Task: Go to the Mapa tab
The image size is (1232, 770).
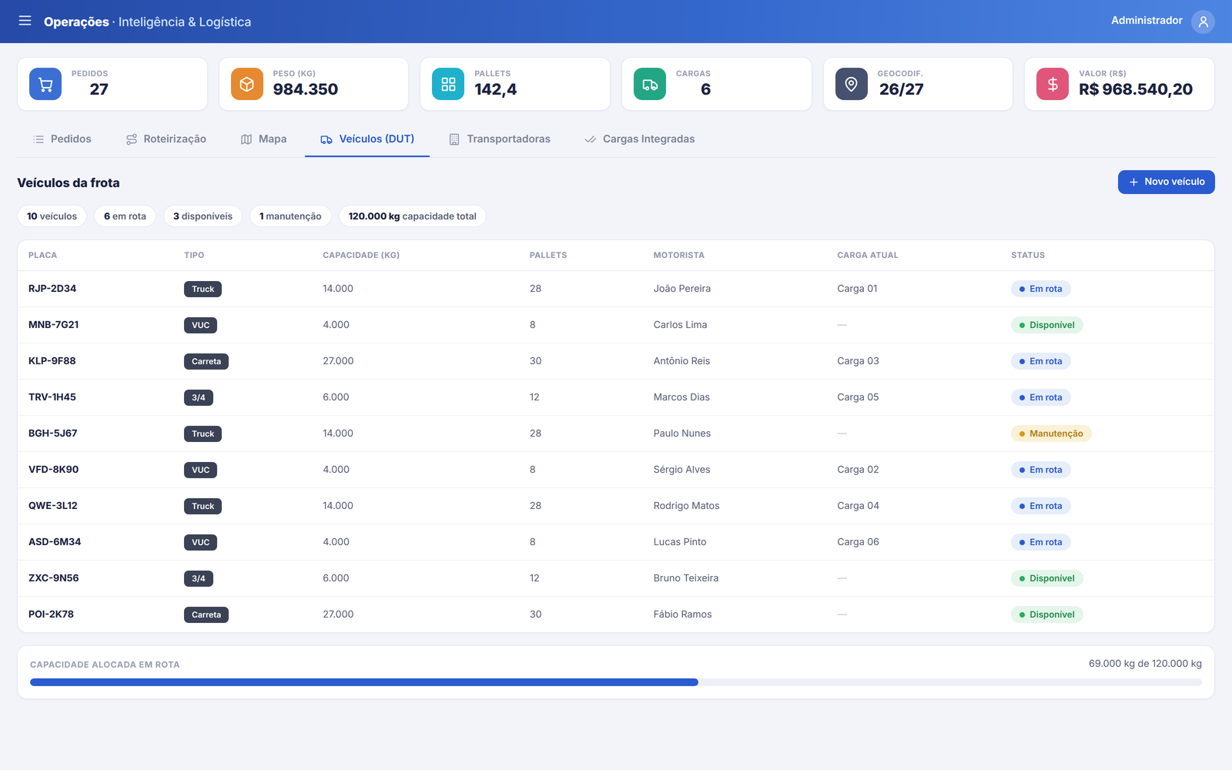Action: (x=263, y=139)
